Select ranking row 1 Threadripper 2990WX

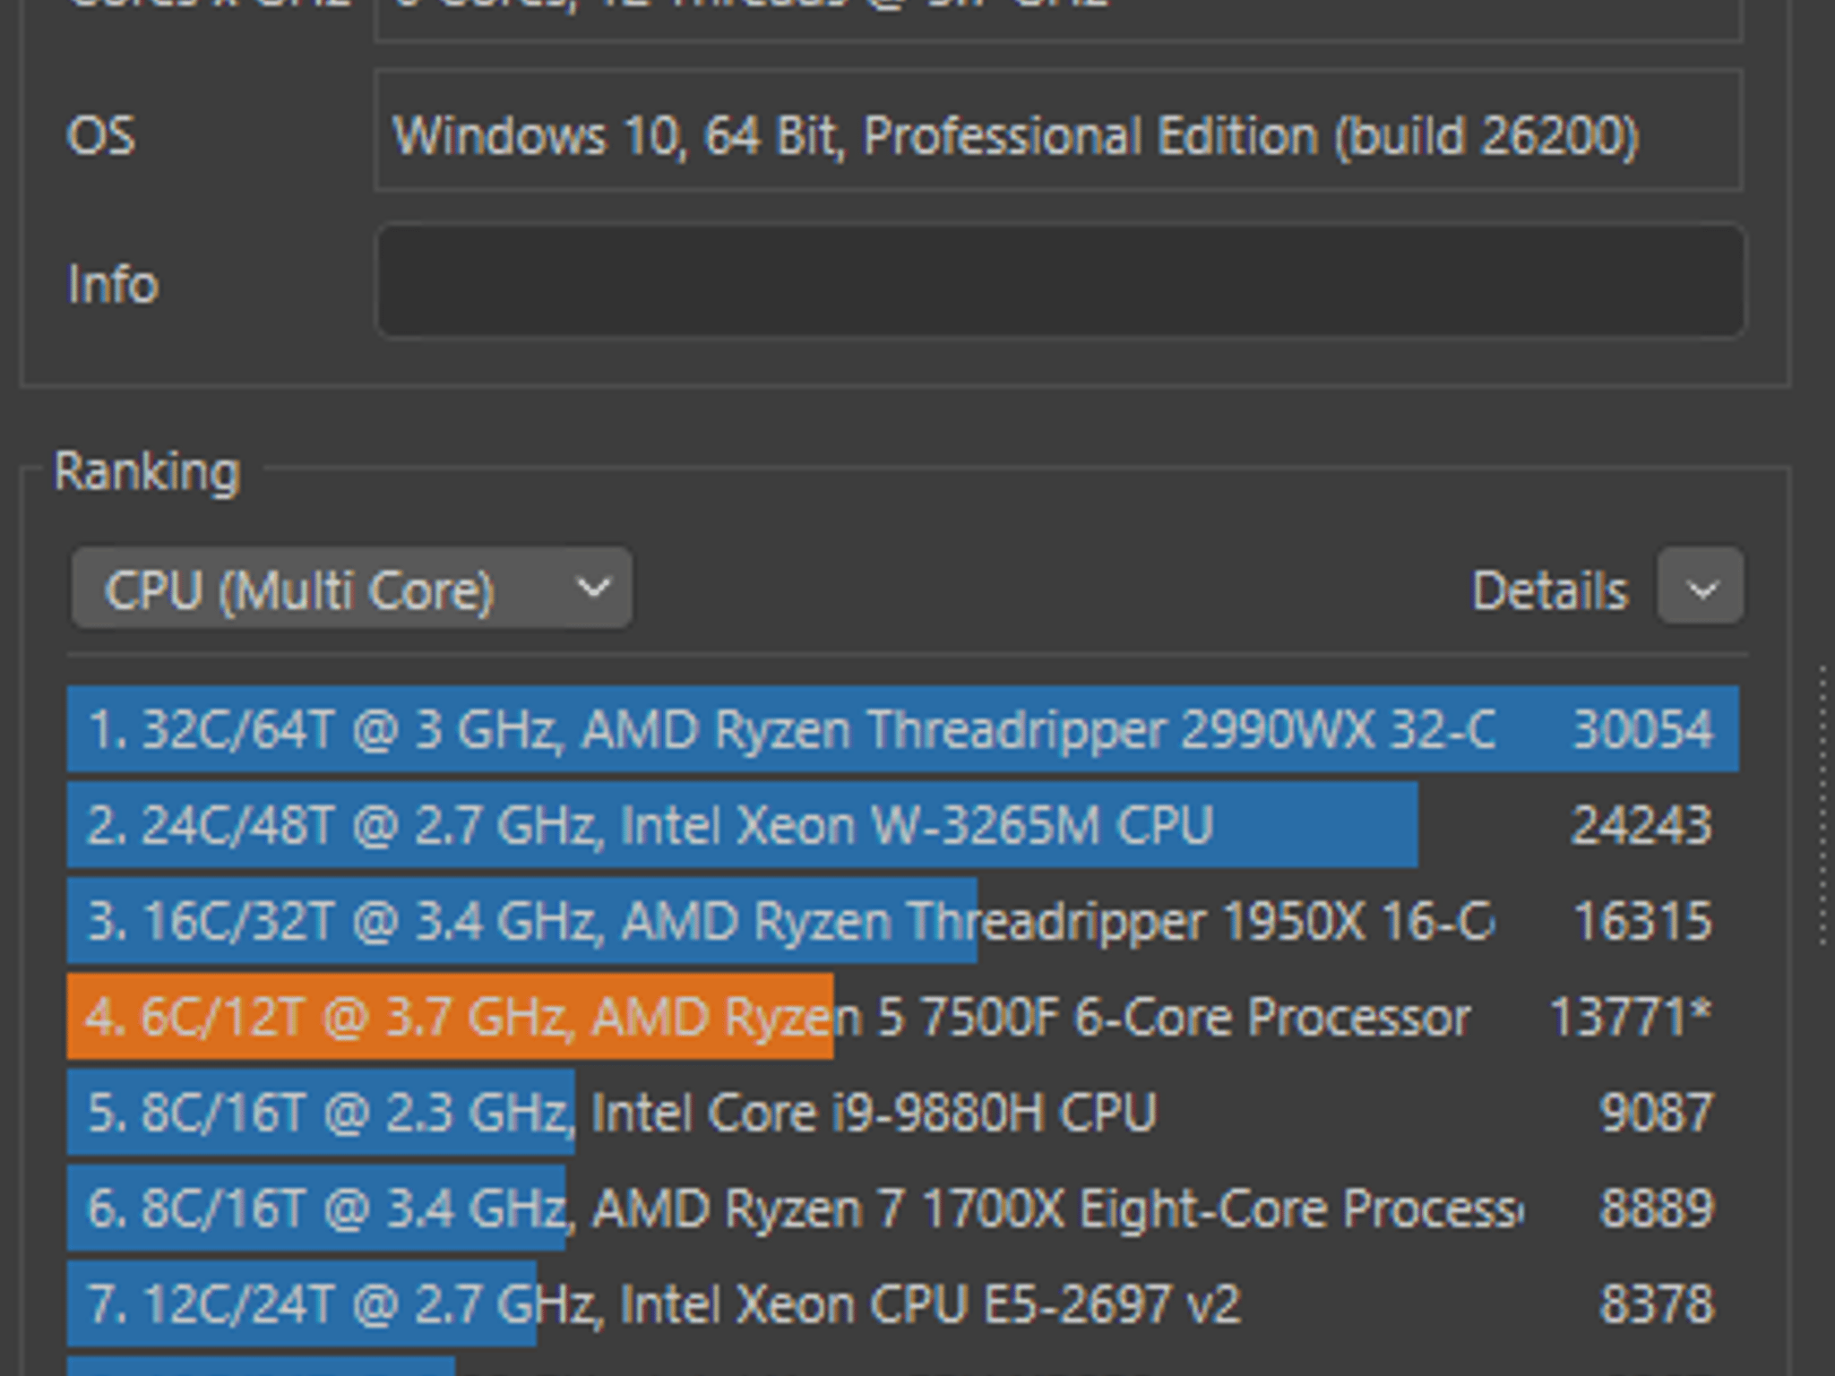tap(903, 728)
